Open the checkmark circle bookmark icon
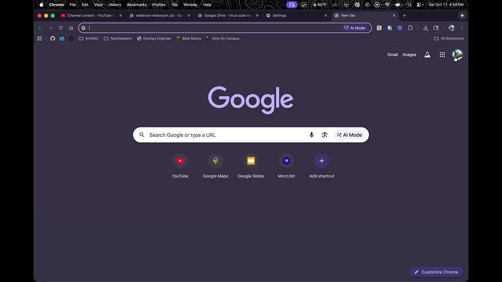This screenshot has height=282, width=502. 71,38
